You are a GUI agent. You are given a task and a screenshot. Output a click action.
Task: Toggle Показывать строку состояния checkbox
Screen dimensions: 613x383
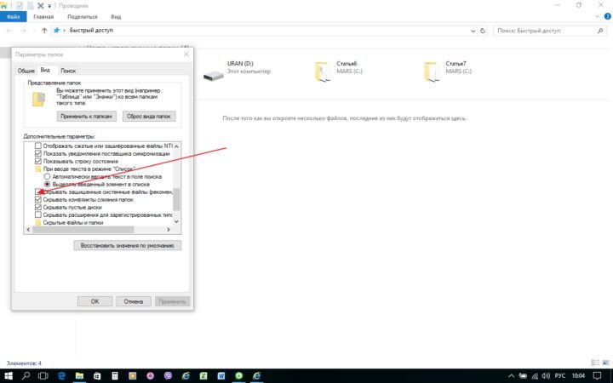(x=38, y=161)
